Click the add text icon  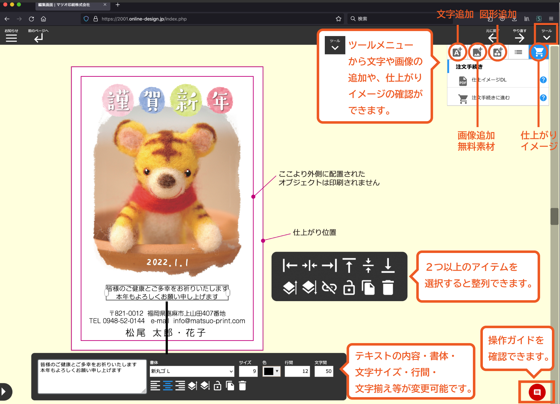click(x=457, y=52)
